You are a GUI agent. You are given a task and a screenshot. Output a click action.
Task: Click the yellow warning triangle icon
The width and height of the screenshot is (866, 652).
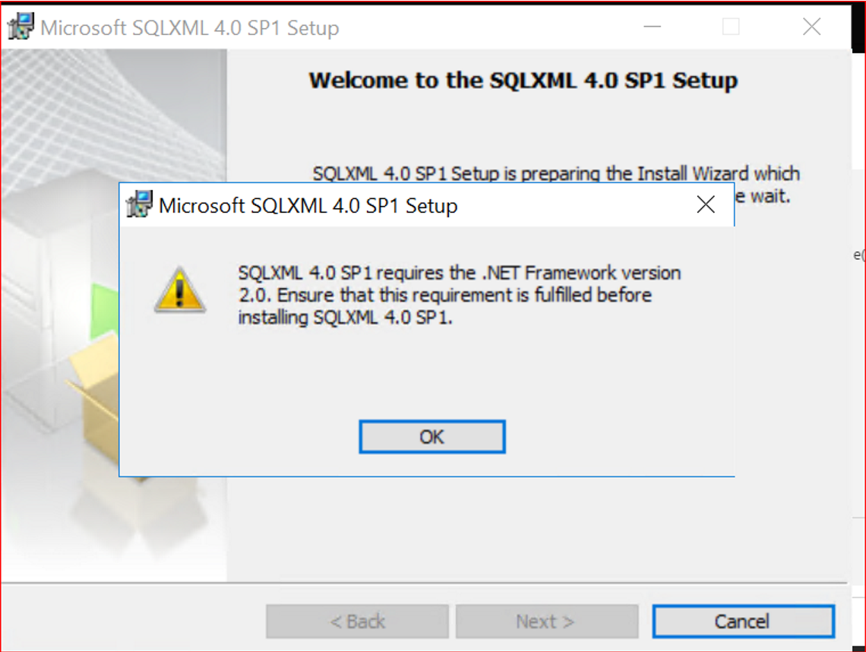180,290
